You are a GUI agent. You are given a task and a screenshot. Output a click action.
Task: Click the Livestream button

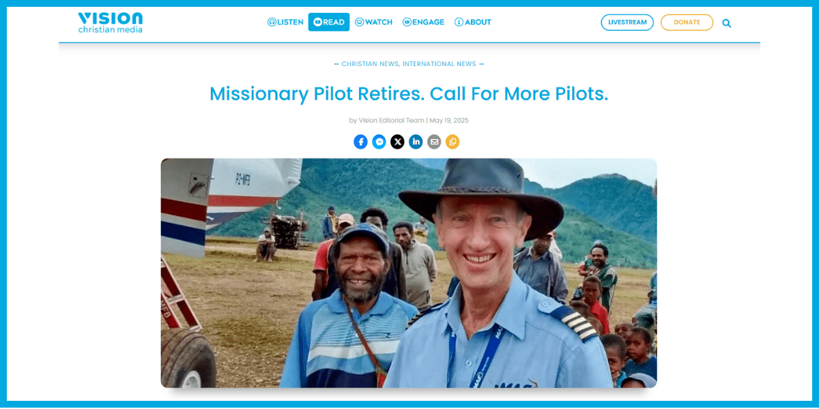(627, 22)
